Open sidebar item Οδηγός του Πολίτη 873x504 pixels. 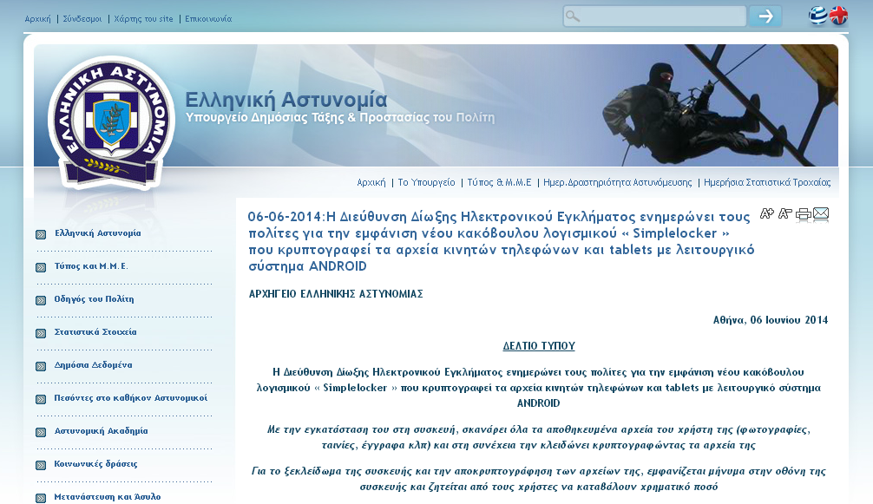point(94,298)
